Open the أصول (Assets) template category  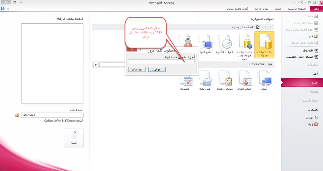pos(264,80)
